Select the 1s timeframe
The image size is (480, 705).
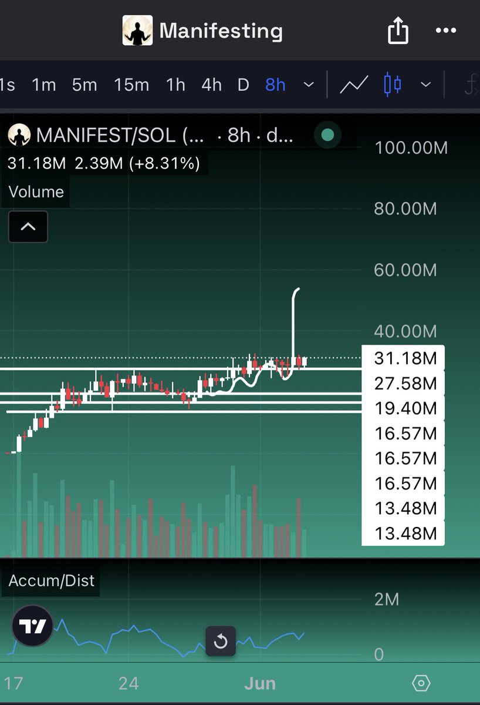pos(7,85)
